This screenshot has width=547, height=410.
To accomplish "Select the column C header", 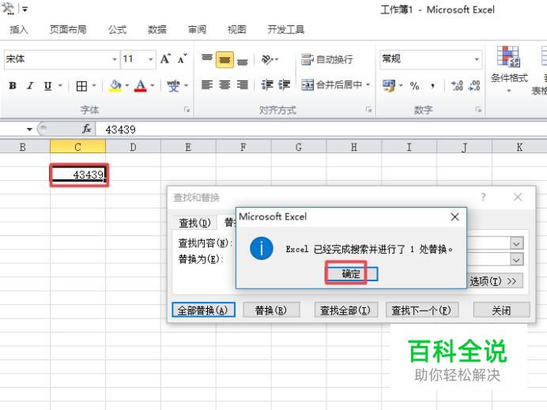I will [x=77, y=147].
